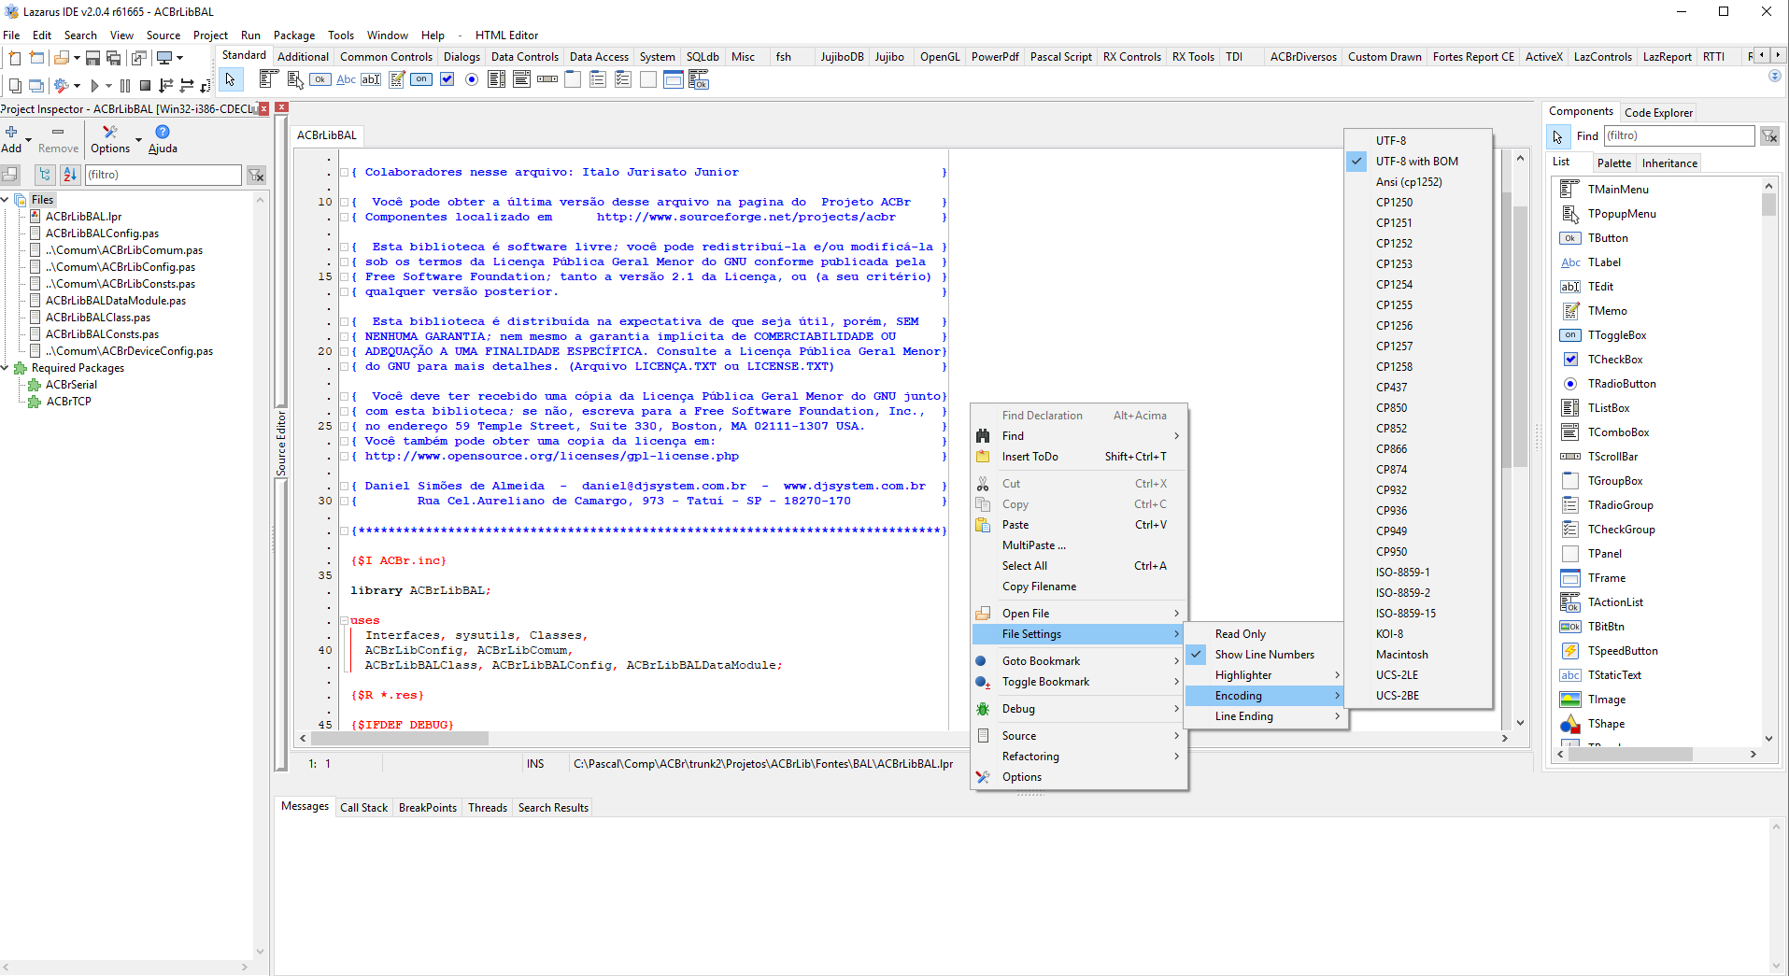Screen dimensions: 1789x976
Task: Click the Components Find filter field
Action: (x=1679, y=136)
